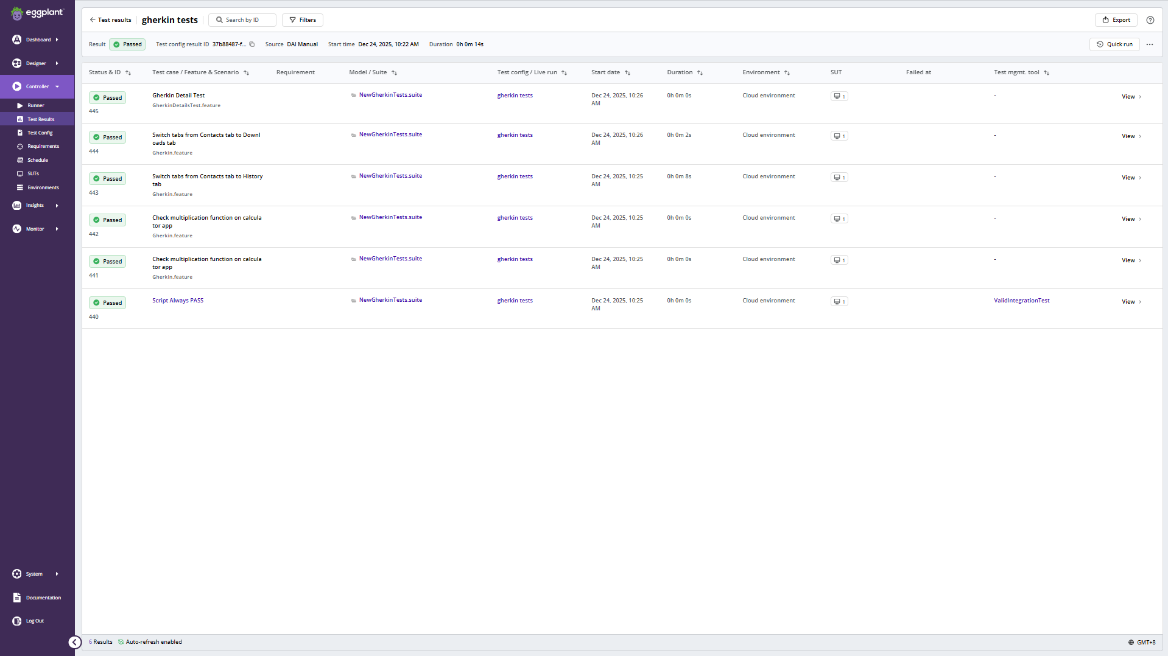The image size is (1168, 656).
Task: Click inside the Search by ID field
Action: [242, 19]
